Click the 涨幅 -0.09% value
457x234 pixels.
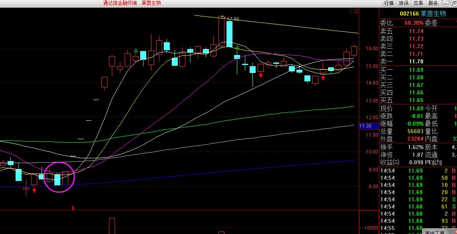point(414,124)
